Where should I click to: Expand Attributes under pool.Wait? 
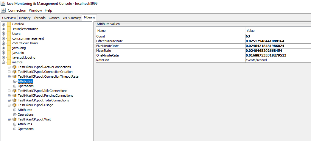[15, 124]
